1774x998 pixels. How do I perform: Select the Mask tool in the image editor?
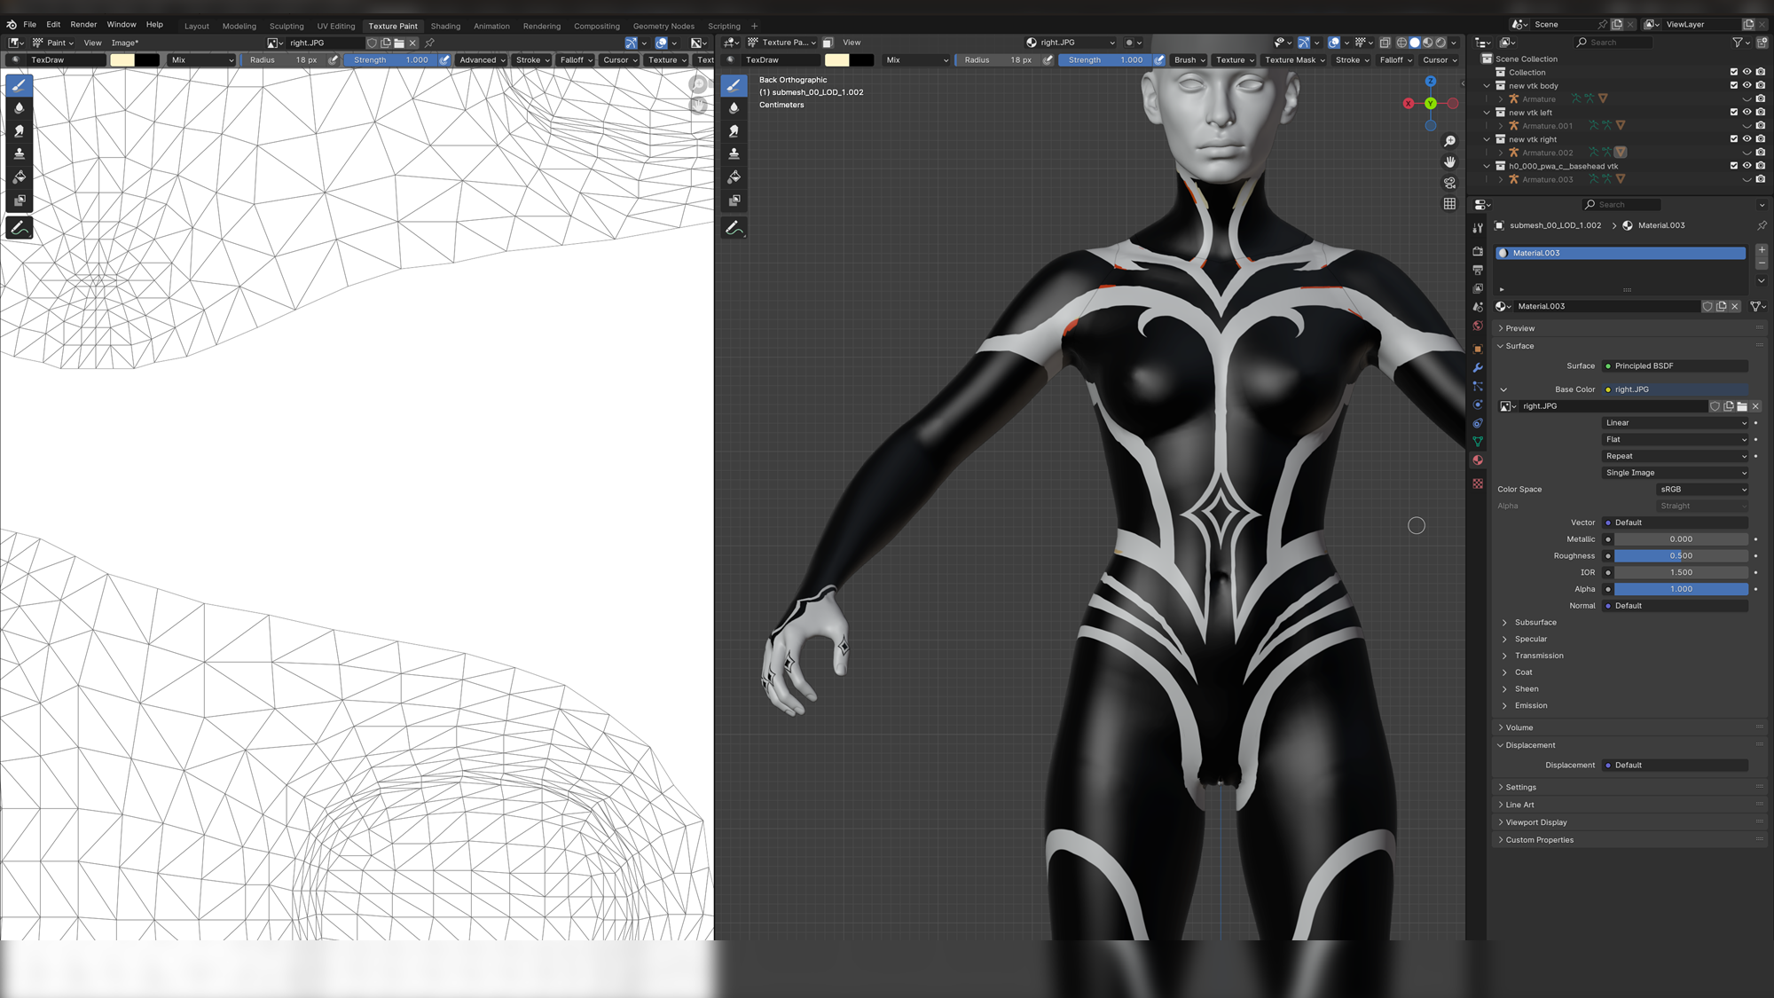click(x=19, y=200)
